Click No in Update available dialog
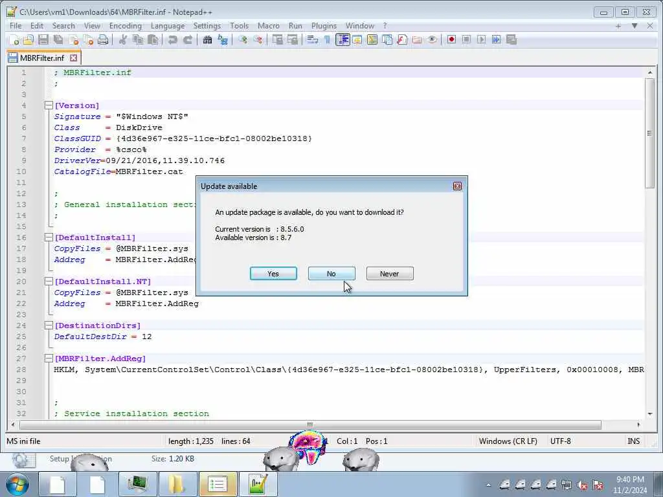Image resolution: width=663 pixels, height=497 pixels. [331, 274]
